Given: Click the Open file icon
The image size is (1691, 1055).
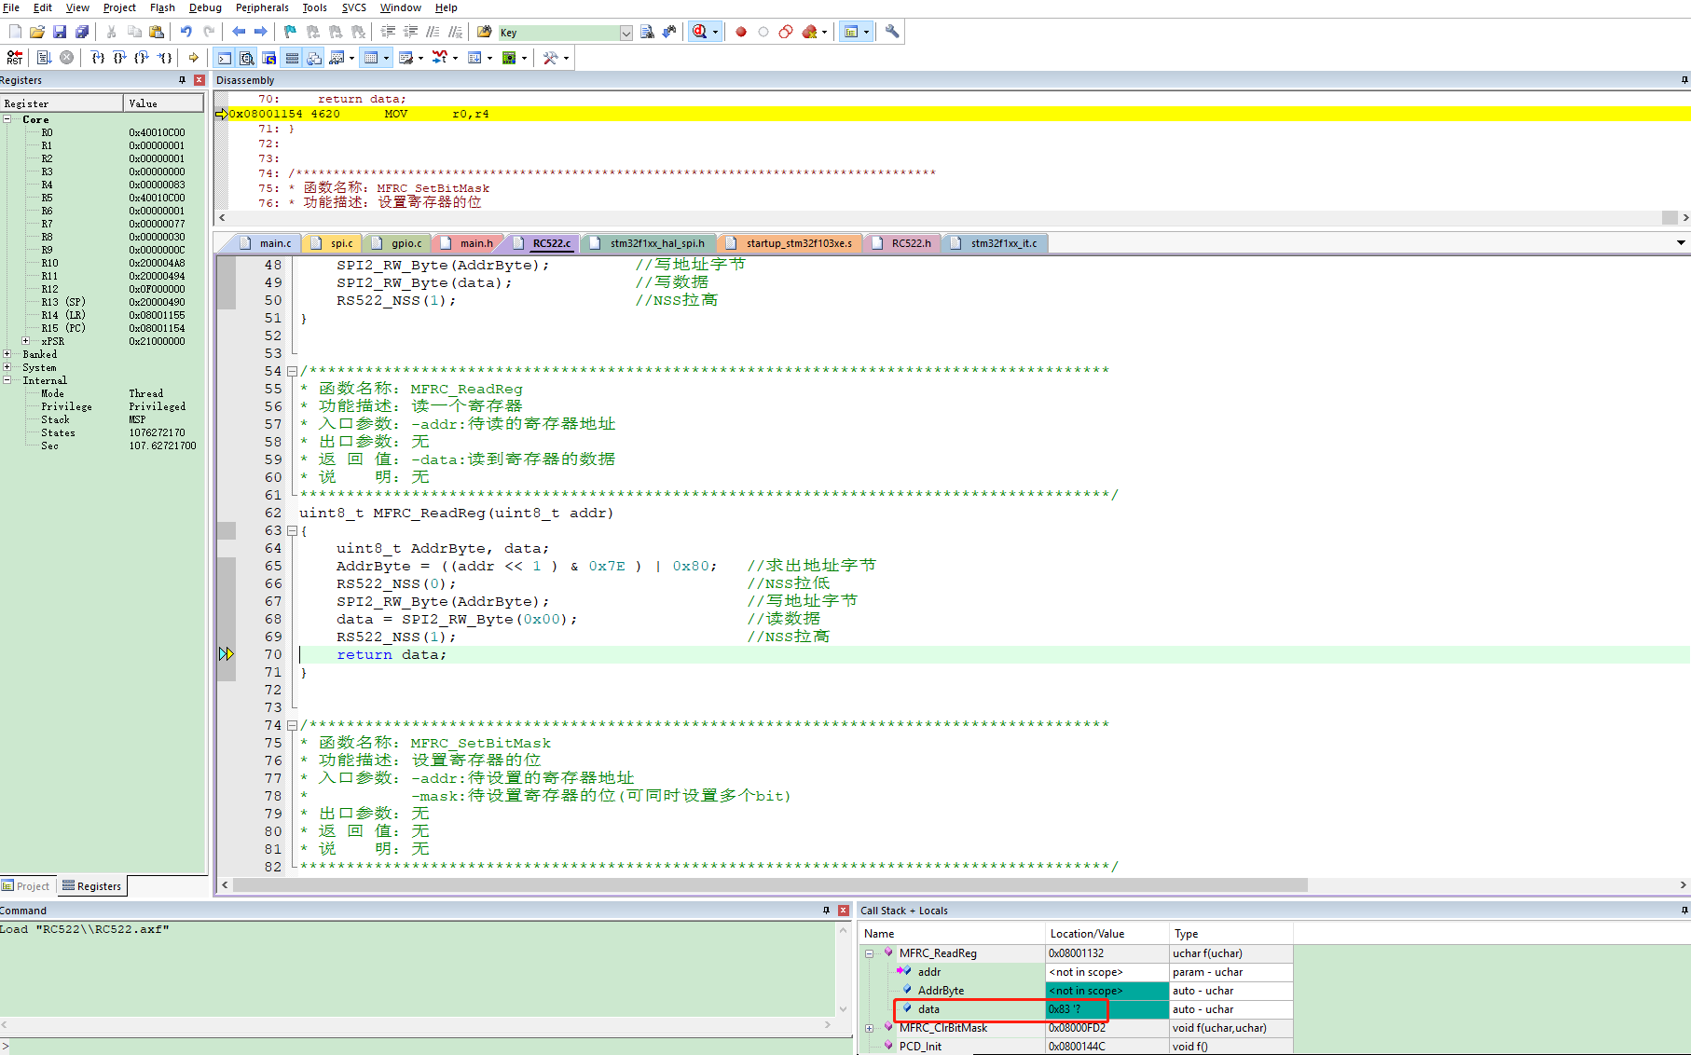Looking at the screenshot, I should (37, 32).
